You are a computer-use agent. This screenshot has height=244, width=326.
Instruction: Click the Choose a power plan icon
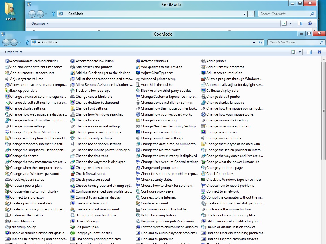pyautogui.click(x=7, y=186)
